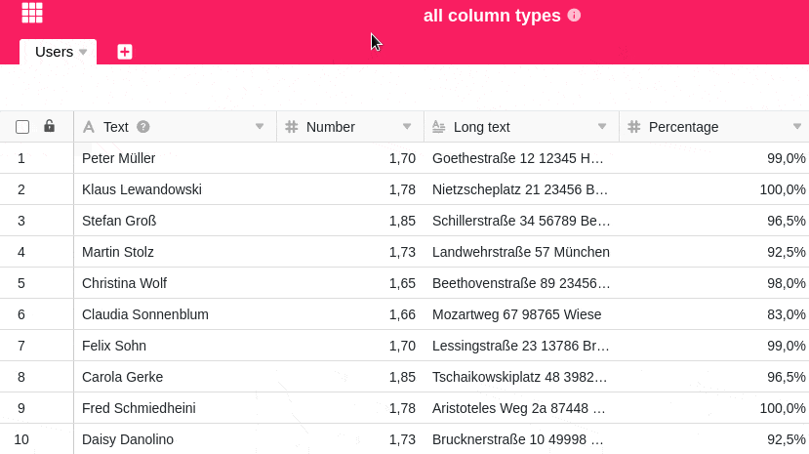Toggle the select all rows checkbox
Screen dimensions: 809x454
pos(22,127)
